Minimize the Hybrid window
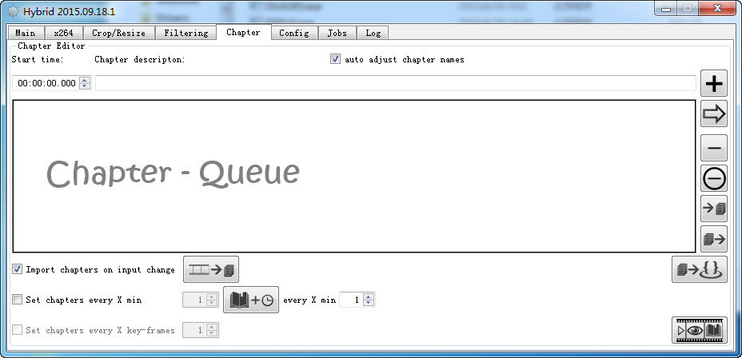 tap(666, 8)
